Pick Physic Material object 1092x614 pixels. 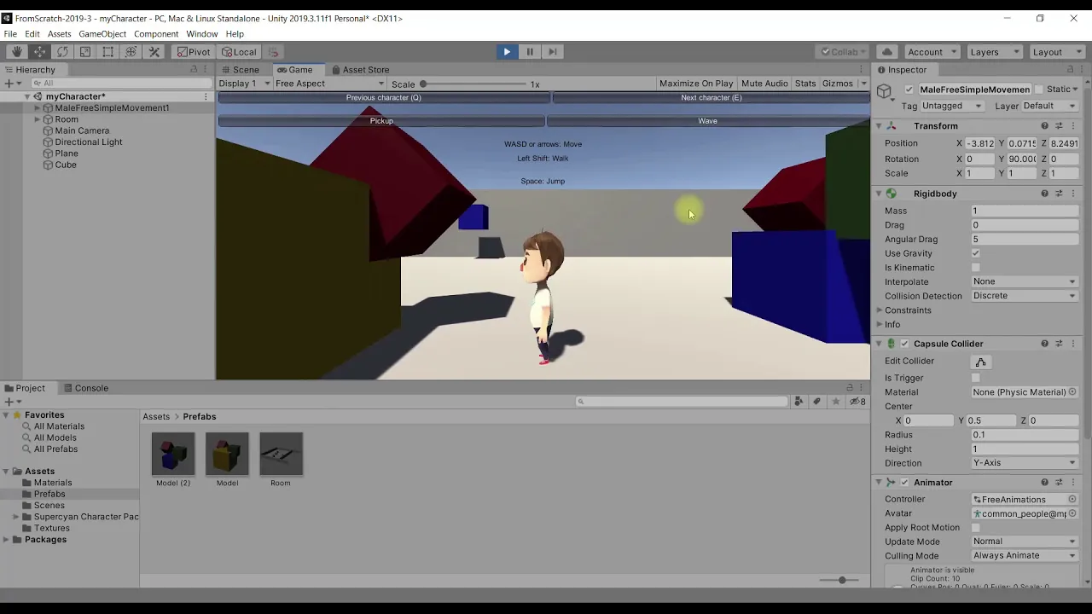pyautogui.click(x=1072, y=392)
